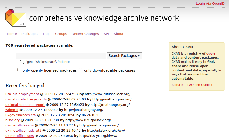Click the 'About CKAN' sidebar heading
This screenshot has width=229, height=139.
(182, 47)
